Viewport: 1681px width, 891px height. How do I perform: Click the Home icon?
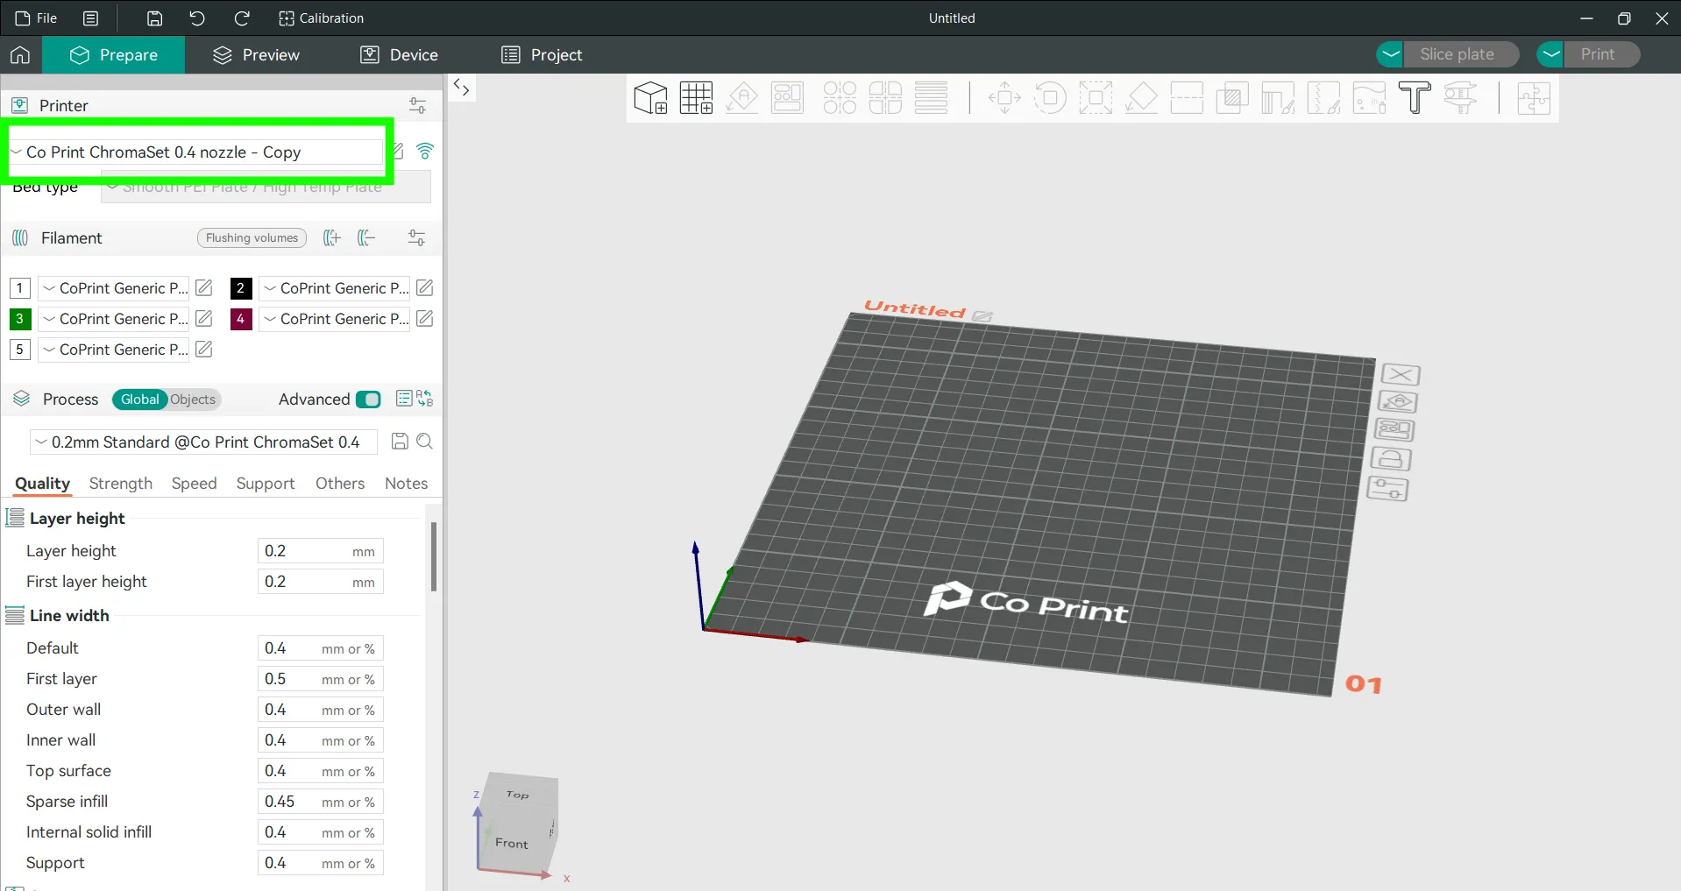click(x=20, y=55)
